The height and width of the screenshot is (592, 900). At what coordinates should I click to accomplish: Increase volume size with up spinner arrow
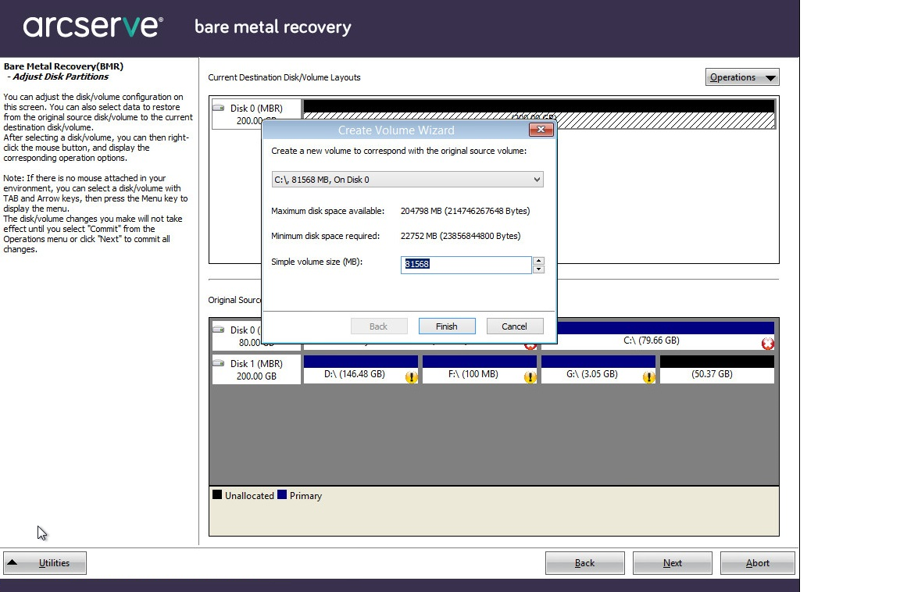click(x=538, y=260)
